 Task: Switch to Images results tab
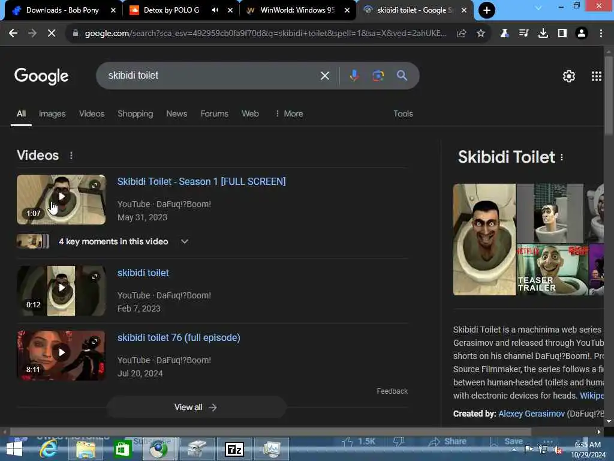coord(52,113)
